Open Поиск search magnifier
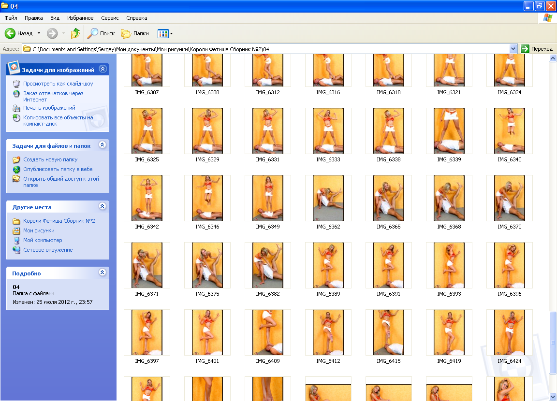The width and height of the screenshot is (557, 401). [x=92, y=33]
